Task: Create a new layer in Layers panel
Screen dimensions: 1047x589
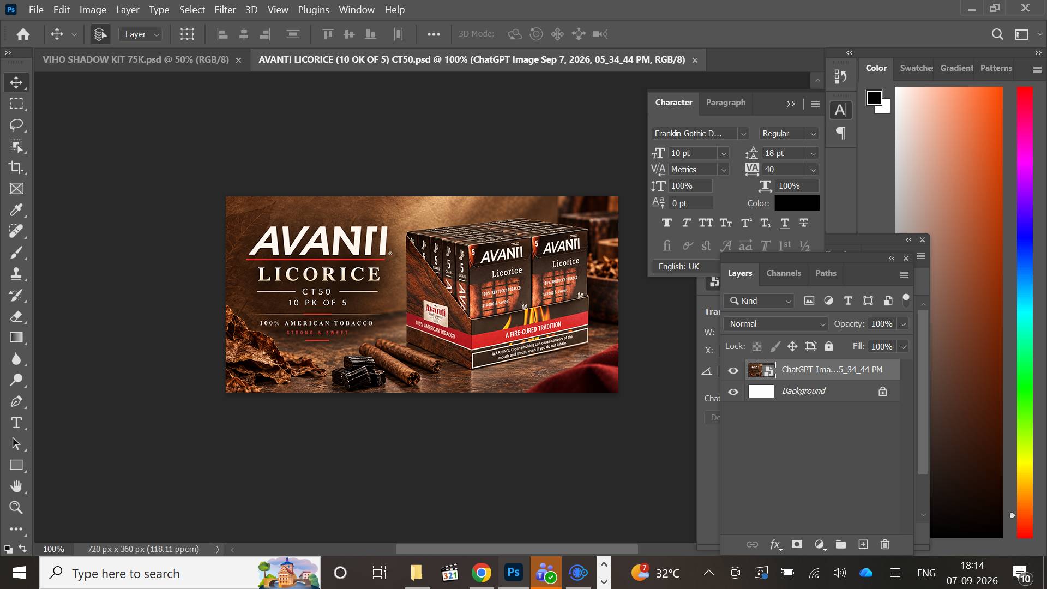Action: [863, 544]
